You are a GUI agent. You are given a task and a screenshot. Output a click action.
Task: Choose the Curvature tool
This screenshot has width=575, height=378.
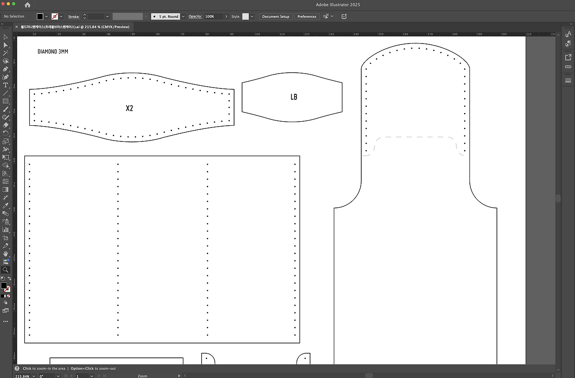point(6,78)
